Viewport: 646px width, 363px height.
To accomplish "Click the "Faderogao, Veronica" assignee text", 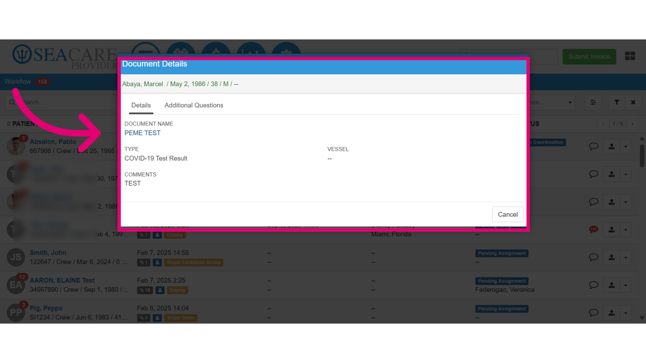I will (505, 290).
